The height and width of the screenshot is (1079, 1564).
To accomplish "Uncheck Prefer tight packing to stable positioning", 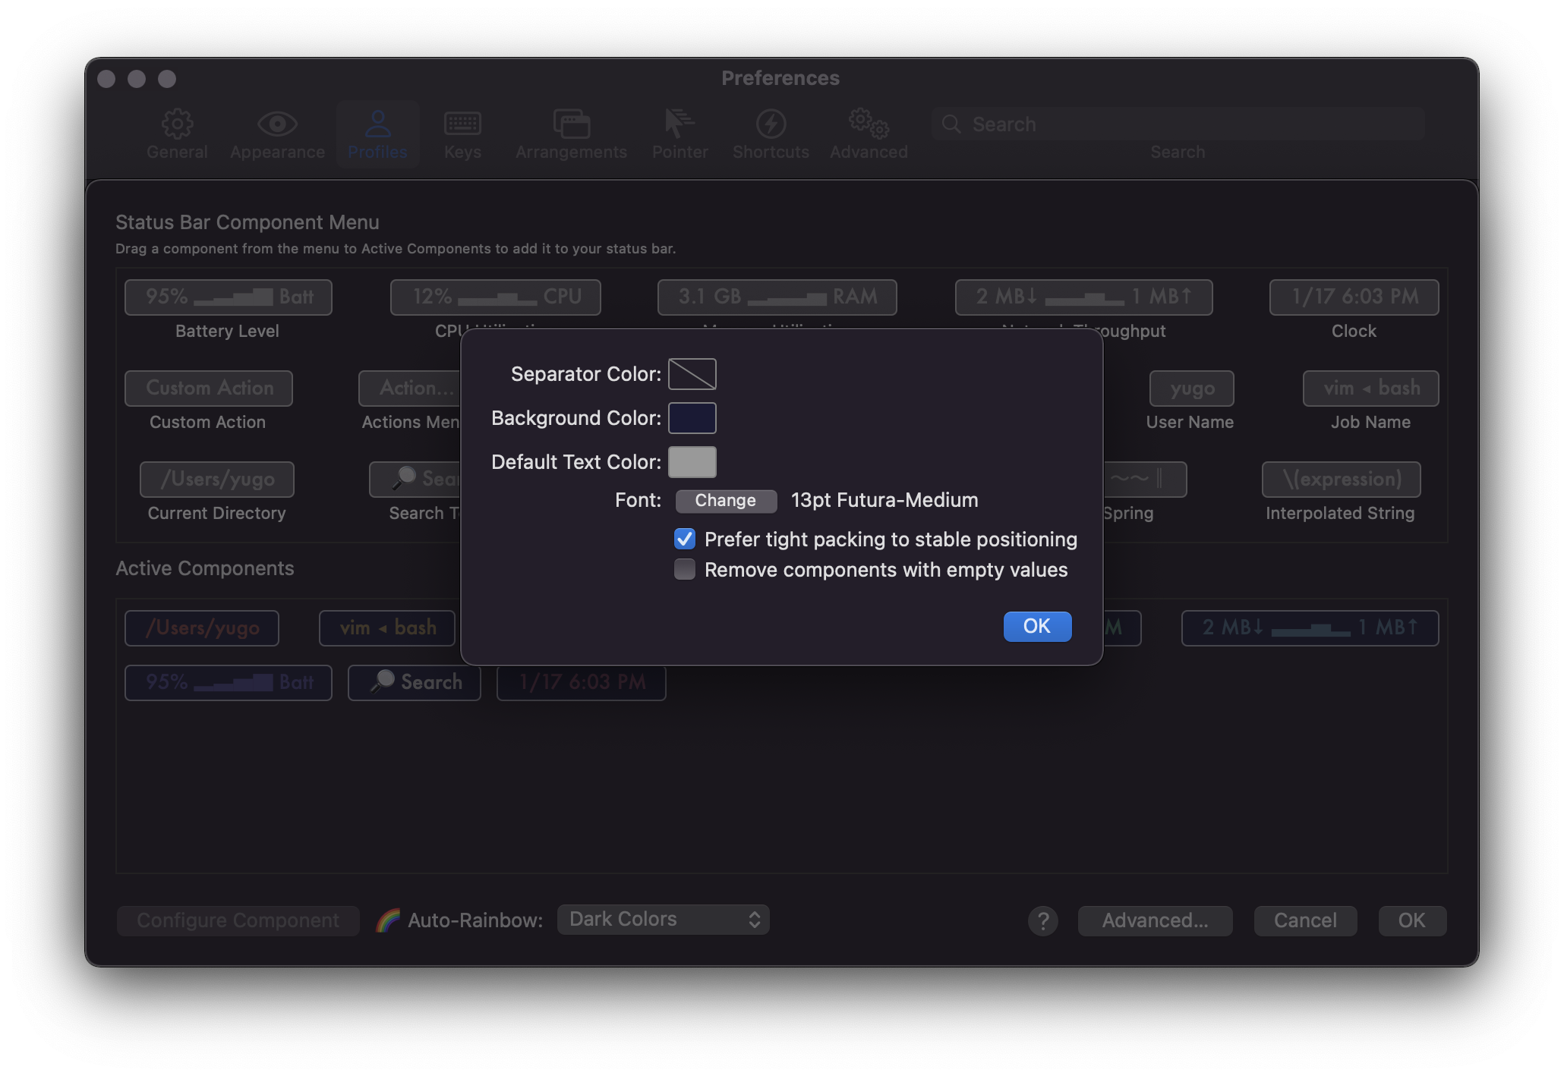I will [x=685, y=539].
